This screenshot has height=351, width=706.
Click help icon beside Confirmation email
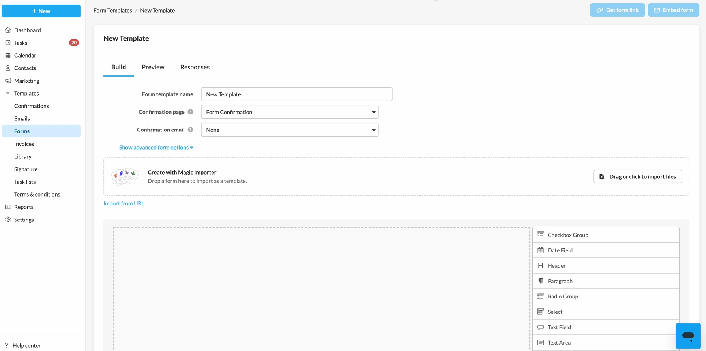[x=191, y=130]
